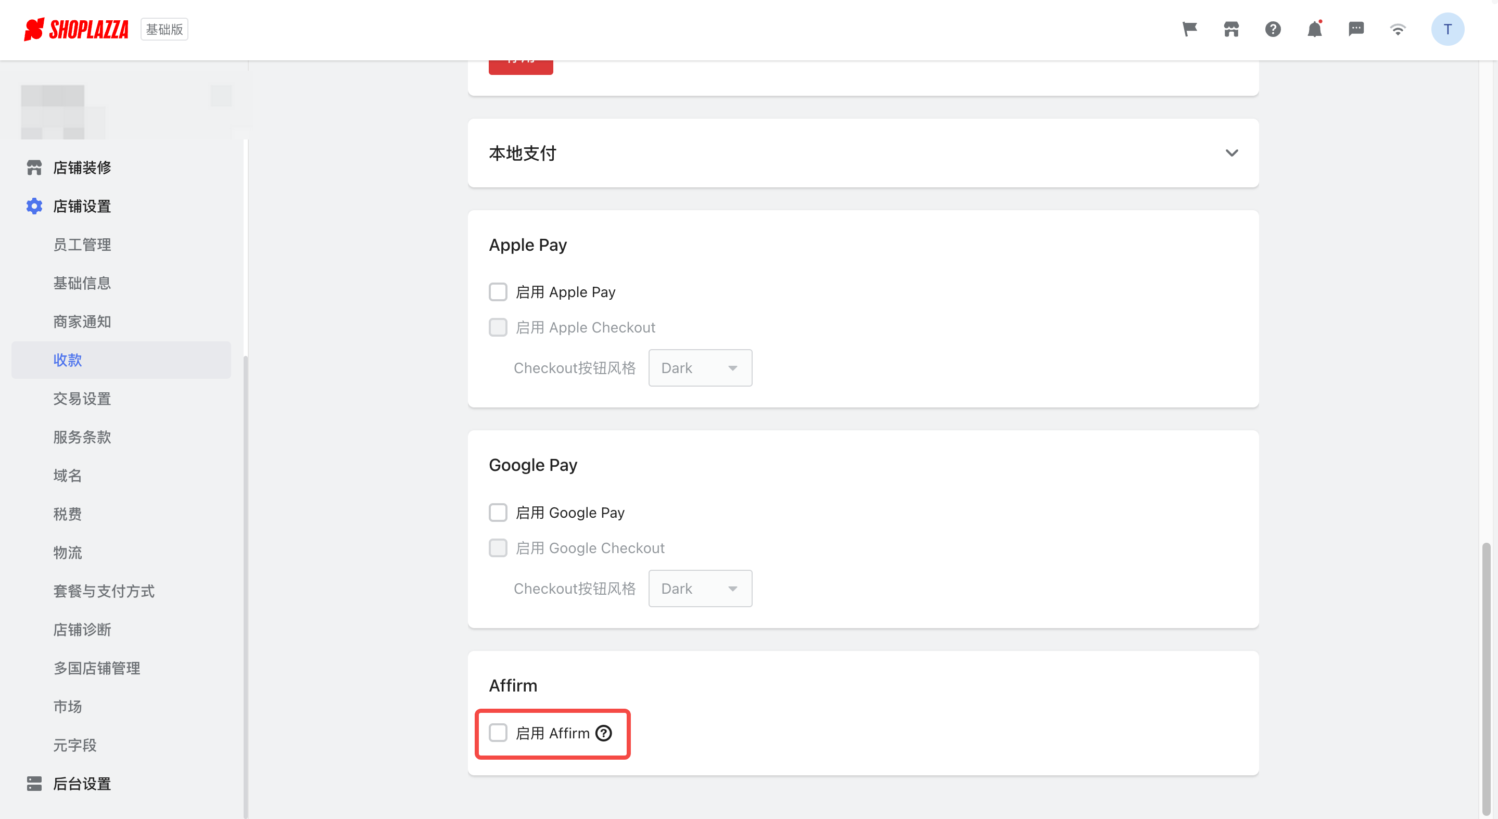Click the 本地支付 section title

pyautogui.click(x=522, y=153)
